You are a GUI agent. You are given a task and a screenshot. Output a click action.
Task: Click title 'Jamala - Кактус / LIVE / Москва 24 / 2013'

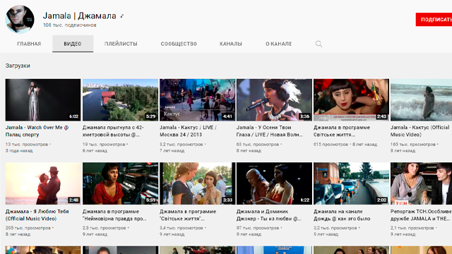coord(188,131)
